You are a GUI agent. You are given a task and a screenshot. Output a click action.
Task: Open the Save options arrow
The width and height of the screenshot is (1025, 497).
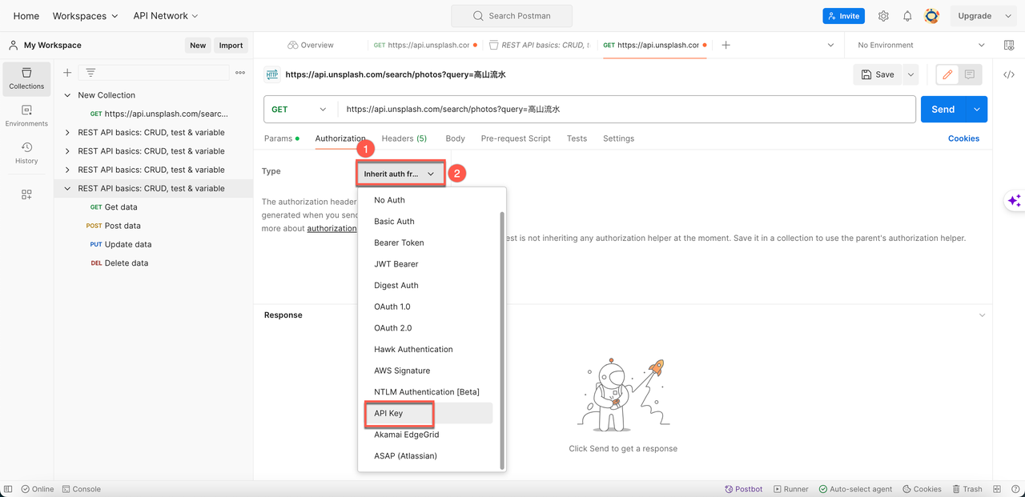pyautogui.click(x=910, y=74)
